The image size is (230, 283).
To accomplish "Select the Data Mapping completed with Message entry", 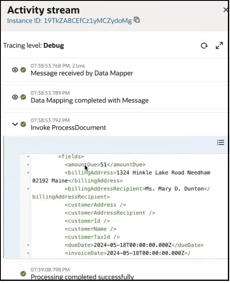I will 115,97.
